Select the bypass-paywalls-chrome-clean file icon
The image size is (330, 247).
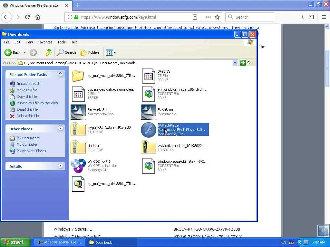(78, 94)
